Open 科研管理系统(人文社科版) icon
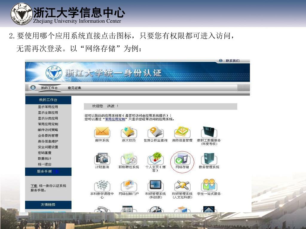 pos(182,185)
